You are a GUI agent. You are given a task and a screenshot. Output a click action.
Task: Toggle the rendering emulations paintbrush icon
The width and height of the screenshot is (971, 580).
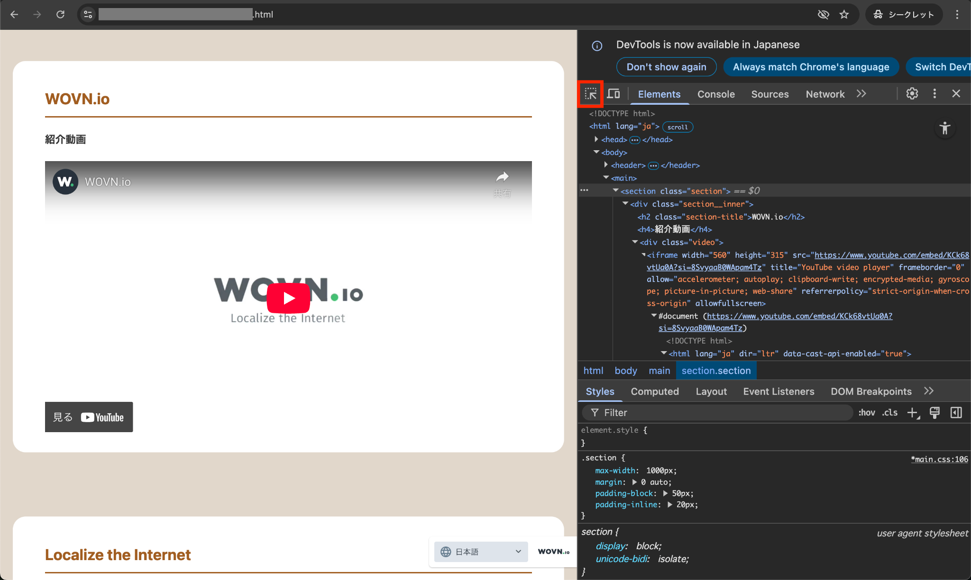[934, 413]
